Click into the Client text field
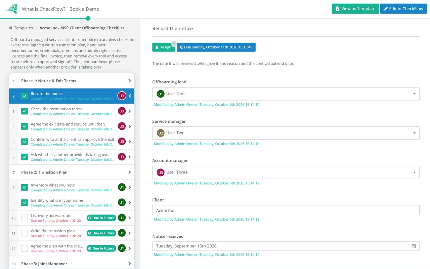This screenshot has width=430, height=269. click(286, 210)
